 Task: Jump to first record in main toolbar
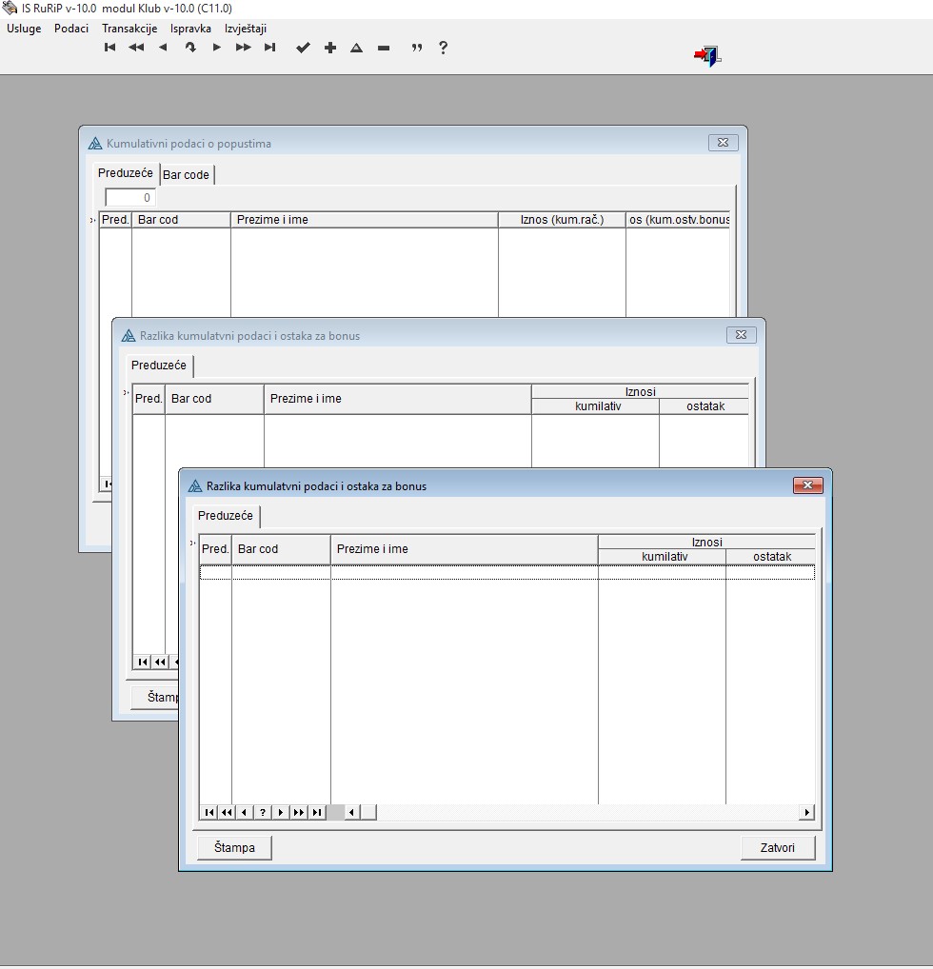coord(109,48)
